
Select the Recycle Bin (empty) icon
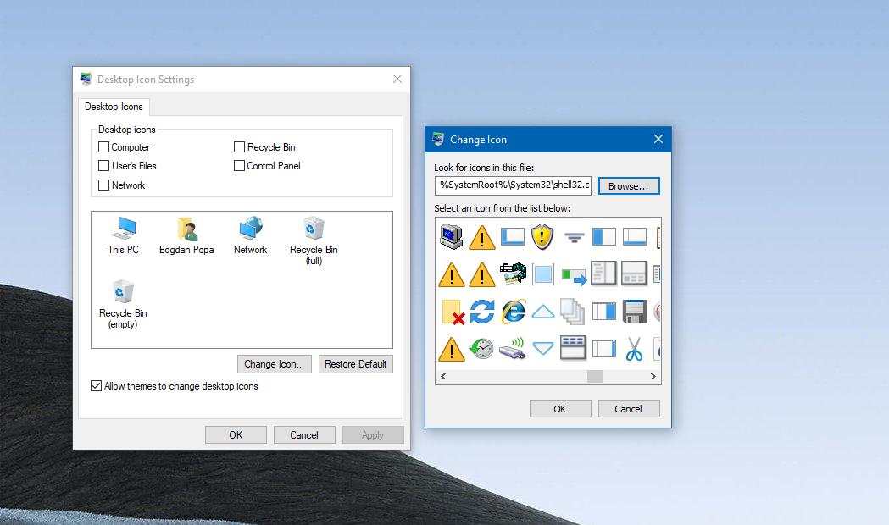pyautogui.click(x=123, y=304)
